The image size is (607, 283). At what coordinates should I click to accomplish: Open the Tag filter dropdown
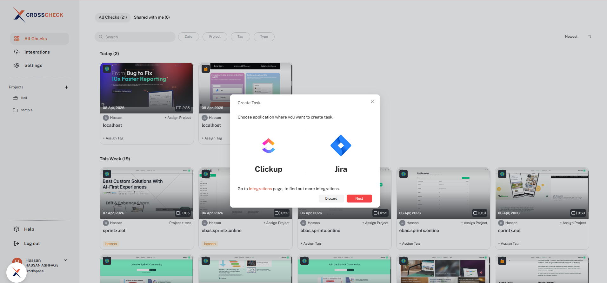(x=240, y=37)
